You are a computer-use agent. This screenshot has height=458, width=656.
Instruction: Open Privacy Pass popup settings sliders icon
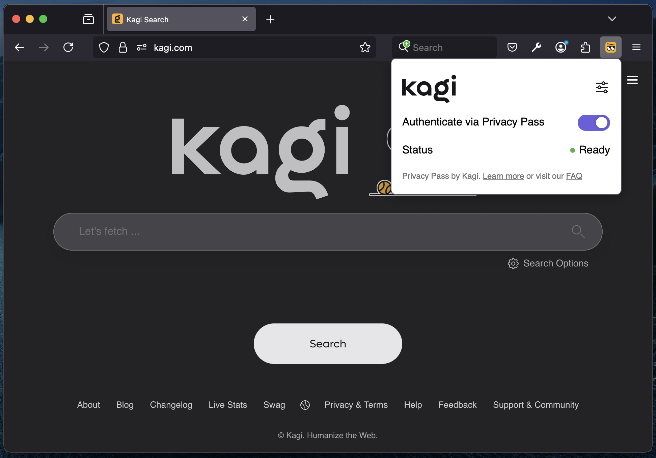tap(602, 87)
